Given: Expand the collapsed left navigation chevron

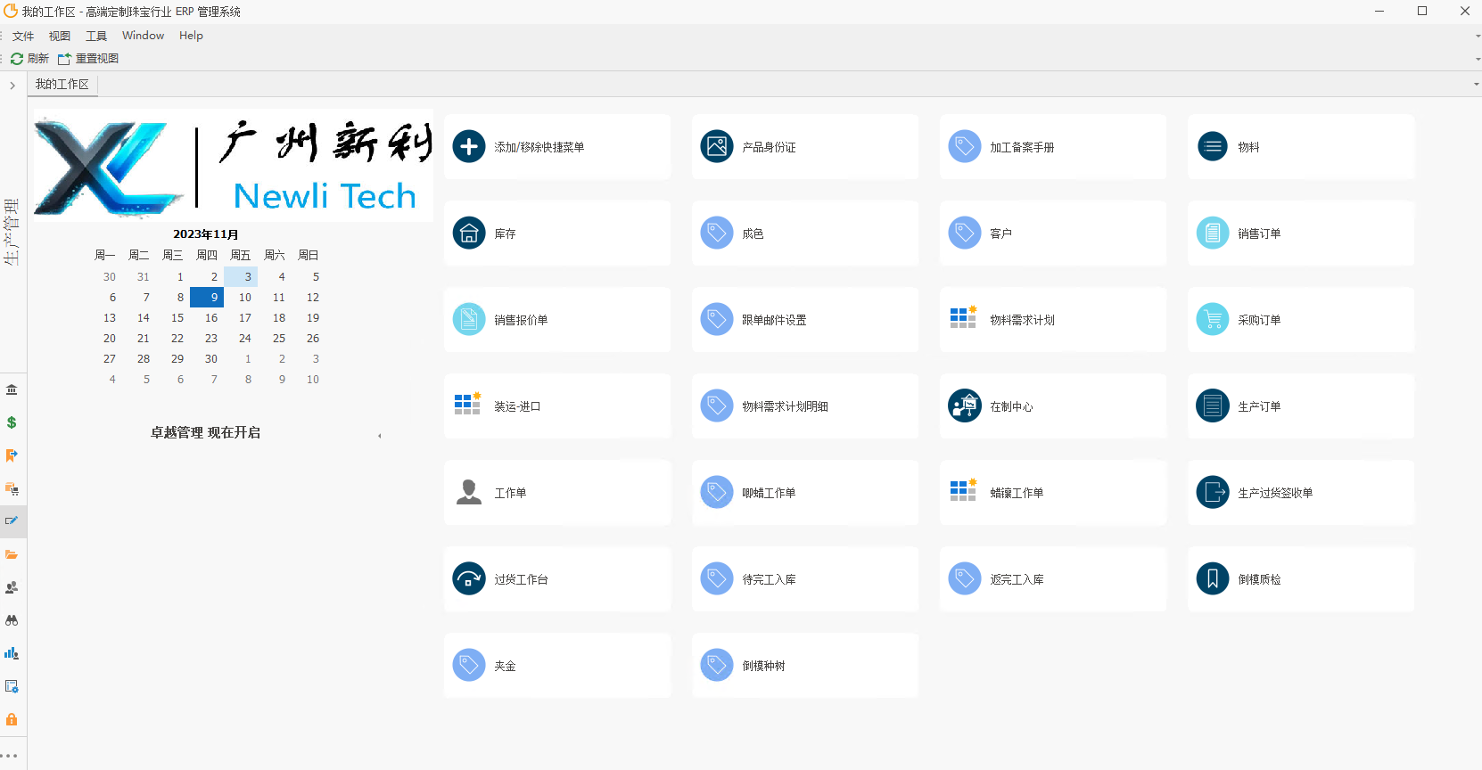Looking at the screenshot, I should [x=12, y=86].
